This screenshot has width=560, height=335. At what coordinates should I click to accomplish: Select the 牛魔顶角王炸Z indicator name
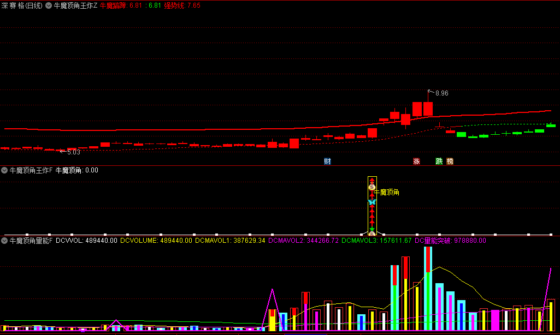point(75,5)
